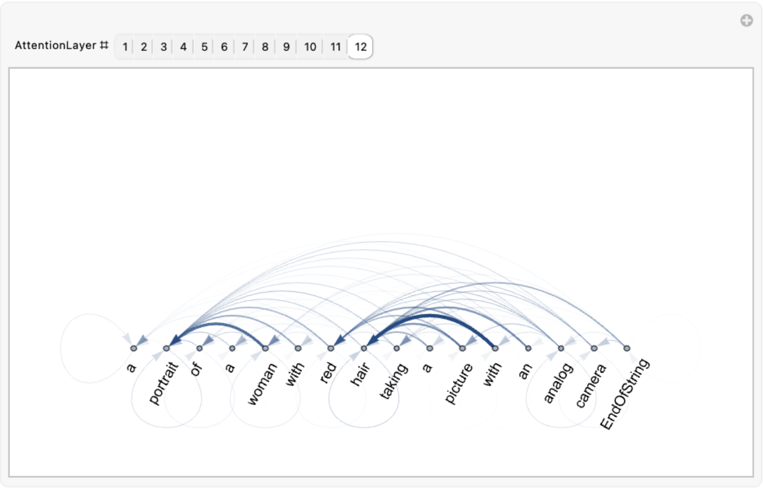Choose attention layer 7

tap(244, 47)
